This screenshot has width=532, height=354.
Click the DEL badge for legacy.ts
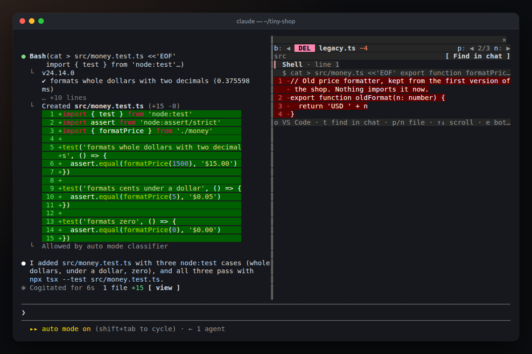pos(304,48)
